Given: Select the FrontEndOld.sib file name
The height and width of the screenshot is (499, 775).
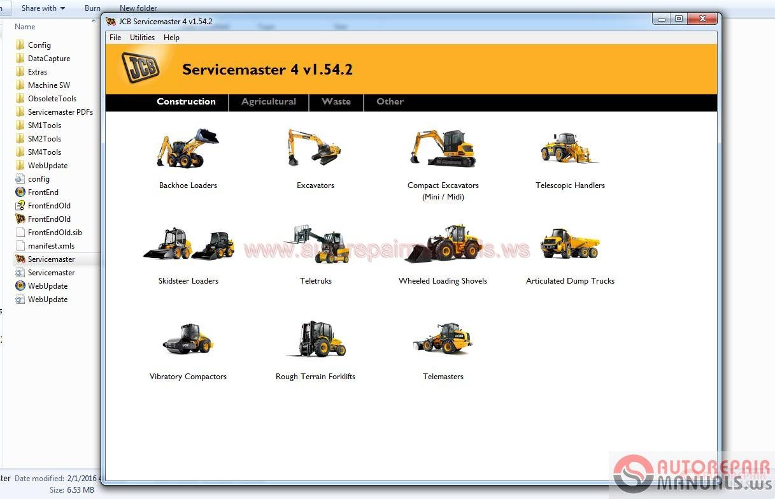Looking at the screenshot, I should [x=55, y=233].
